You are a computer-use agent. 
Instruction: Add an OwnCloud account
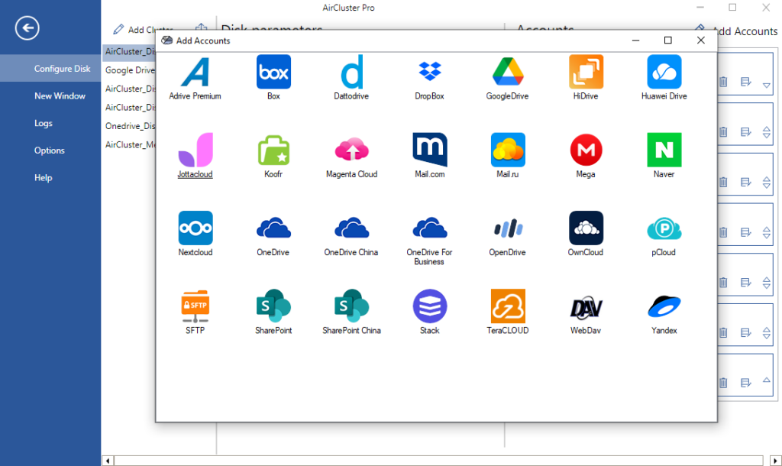pos(586,228)
